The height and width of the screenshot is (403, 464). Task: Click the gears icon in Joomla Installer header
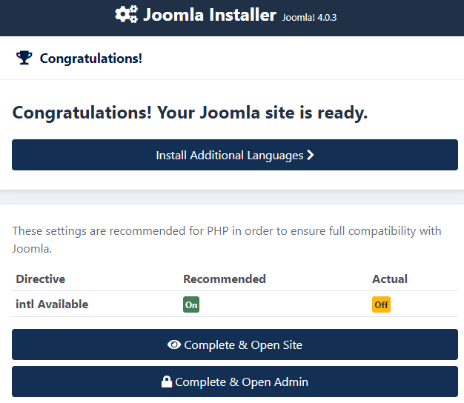126,14
